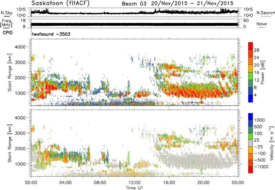275x190 pixels.
Task: Select the '500' value on the velocity color bar
Action: pyautogui.click(x=259, y=127)
